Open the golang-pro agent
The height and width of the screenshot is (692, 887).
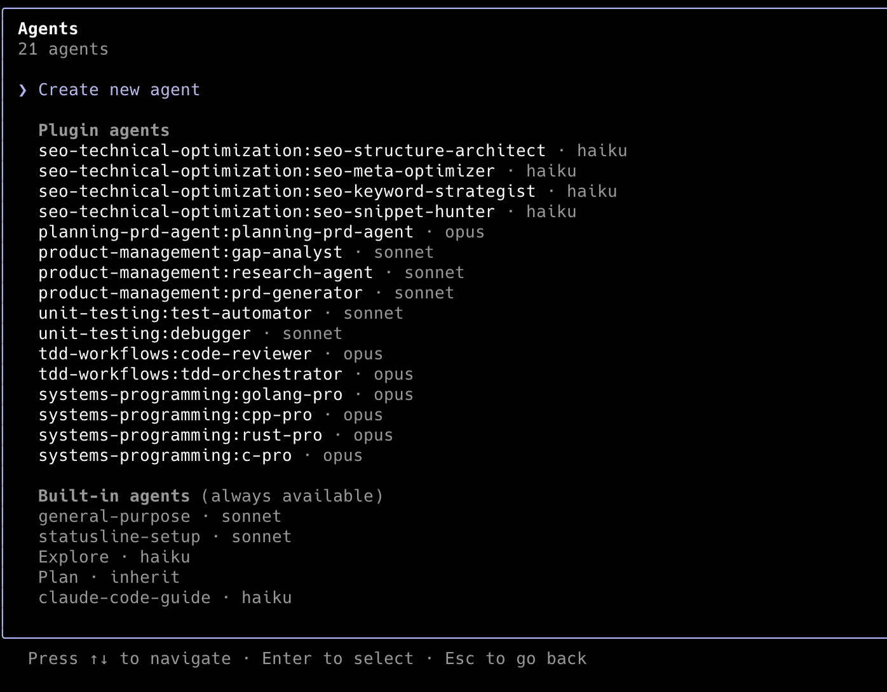click(x=190, y=395)
